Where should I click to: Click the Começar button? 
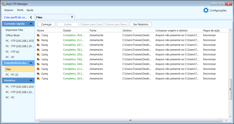point(46,24)
